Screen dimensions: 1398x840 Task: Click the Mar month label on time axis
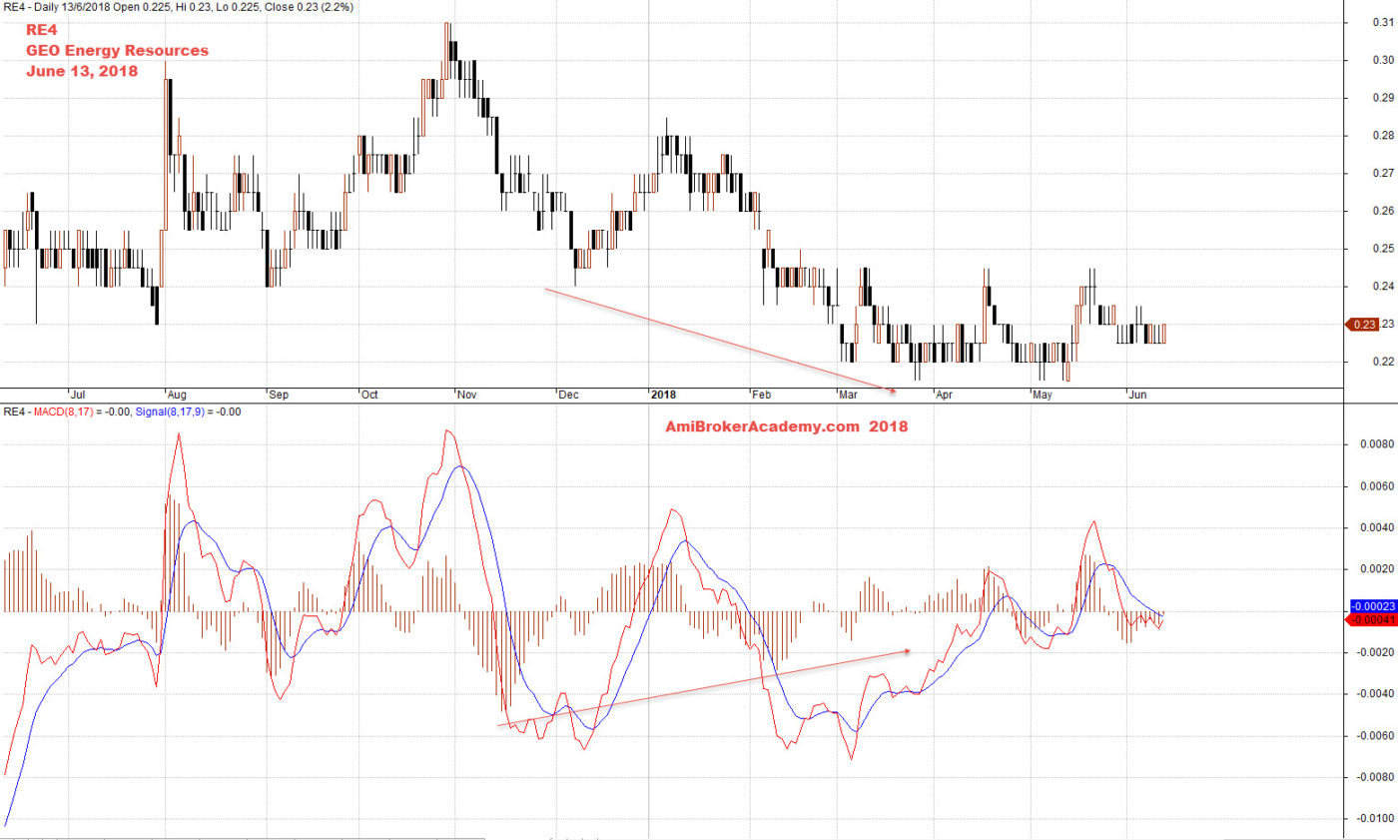tap(848, 395)
